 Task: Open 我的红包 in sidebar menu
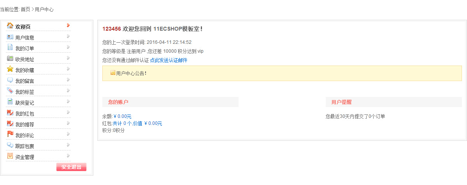[x=25, y=114]
